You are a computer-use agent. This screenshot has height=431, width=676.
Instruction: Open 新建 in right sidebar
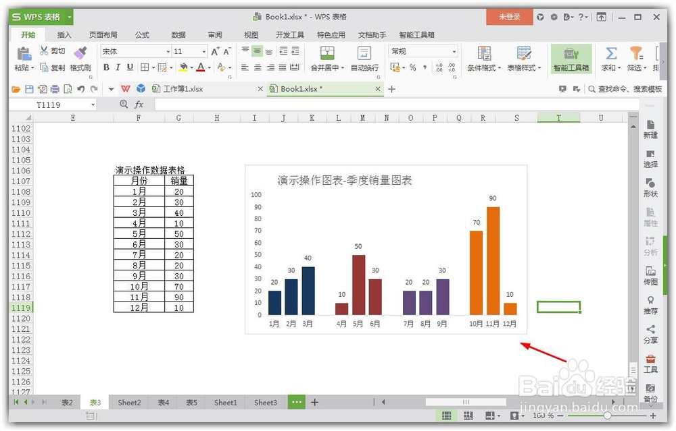[650, 129]
